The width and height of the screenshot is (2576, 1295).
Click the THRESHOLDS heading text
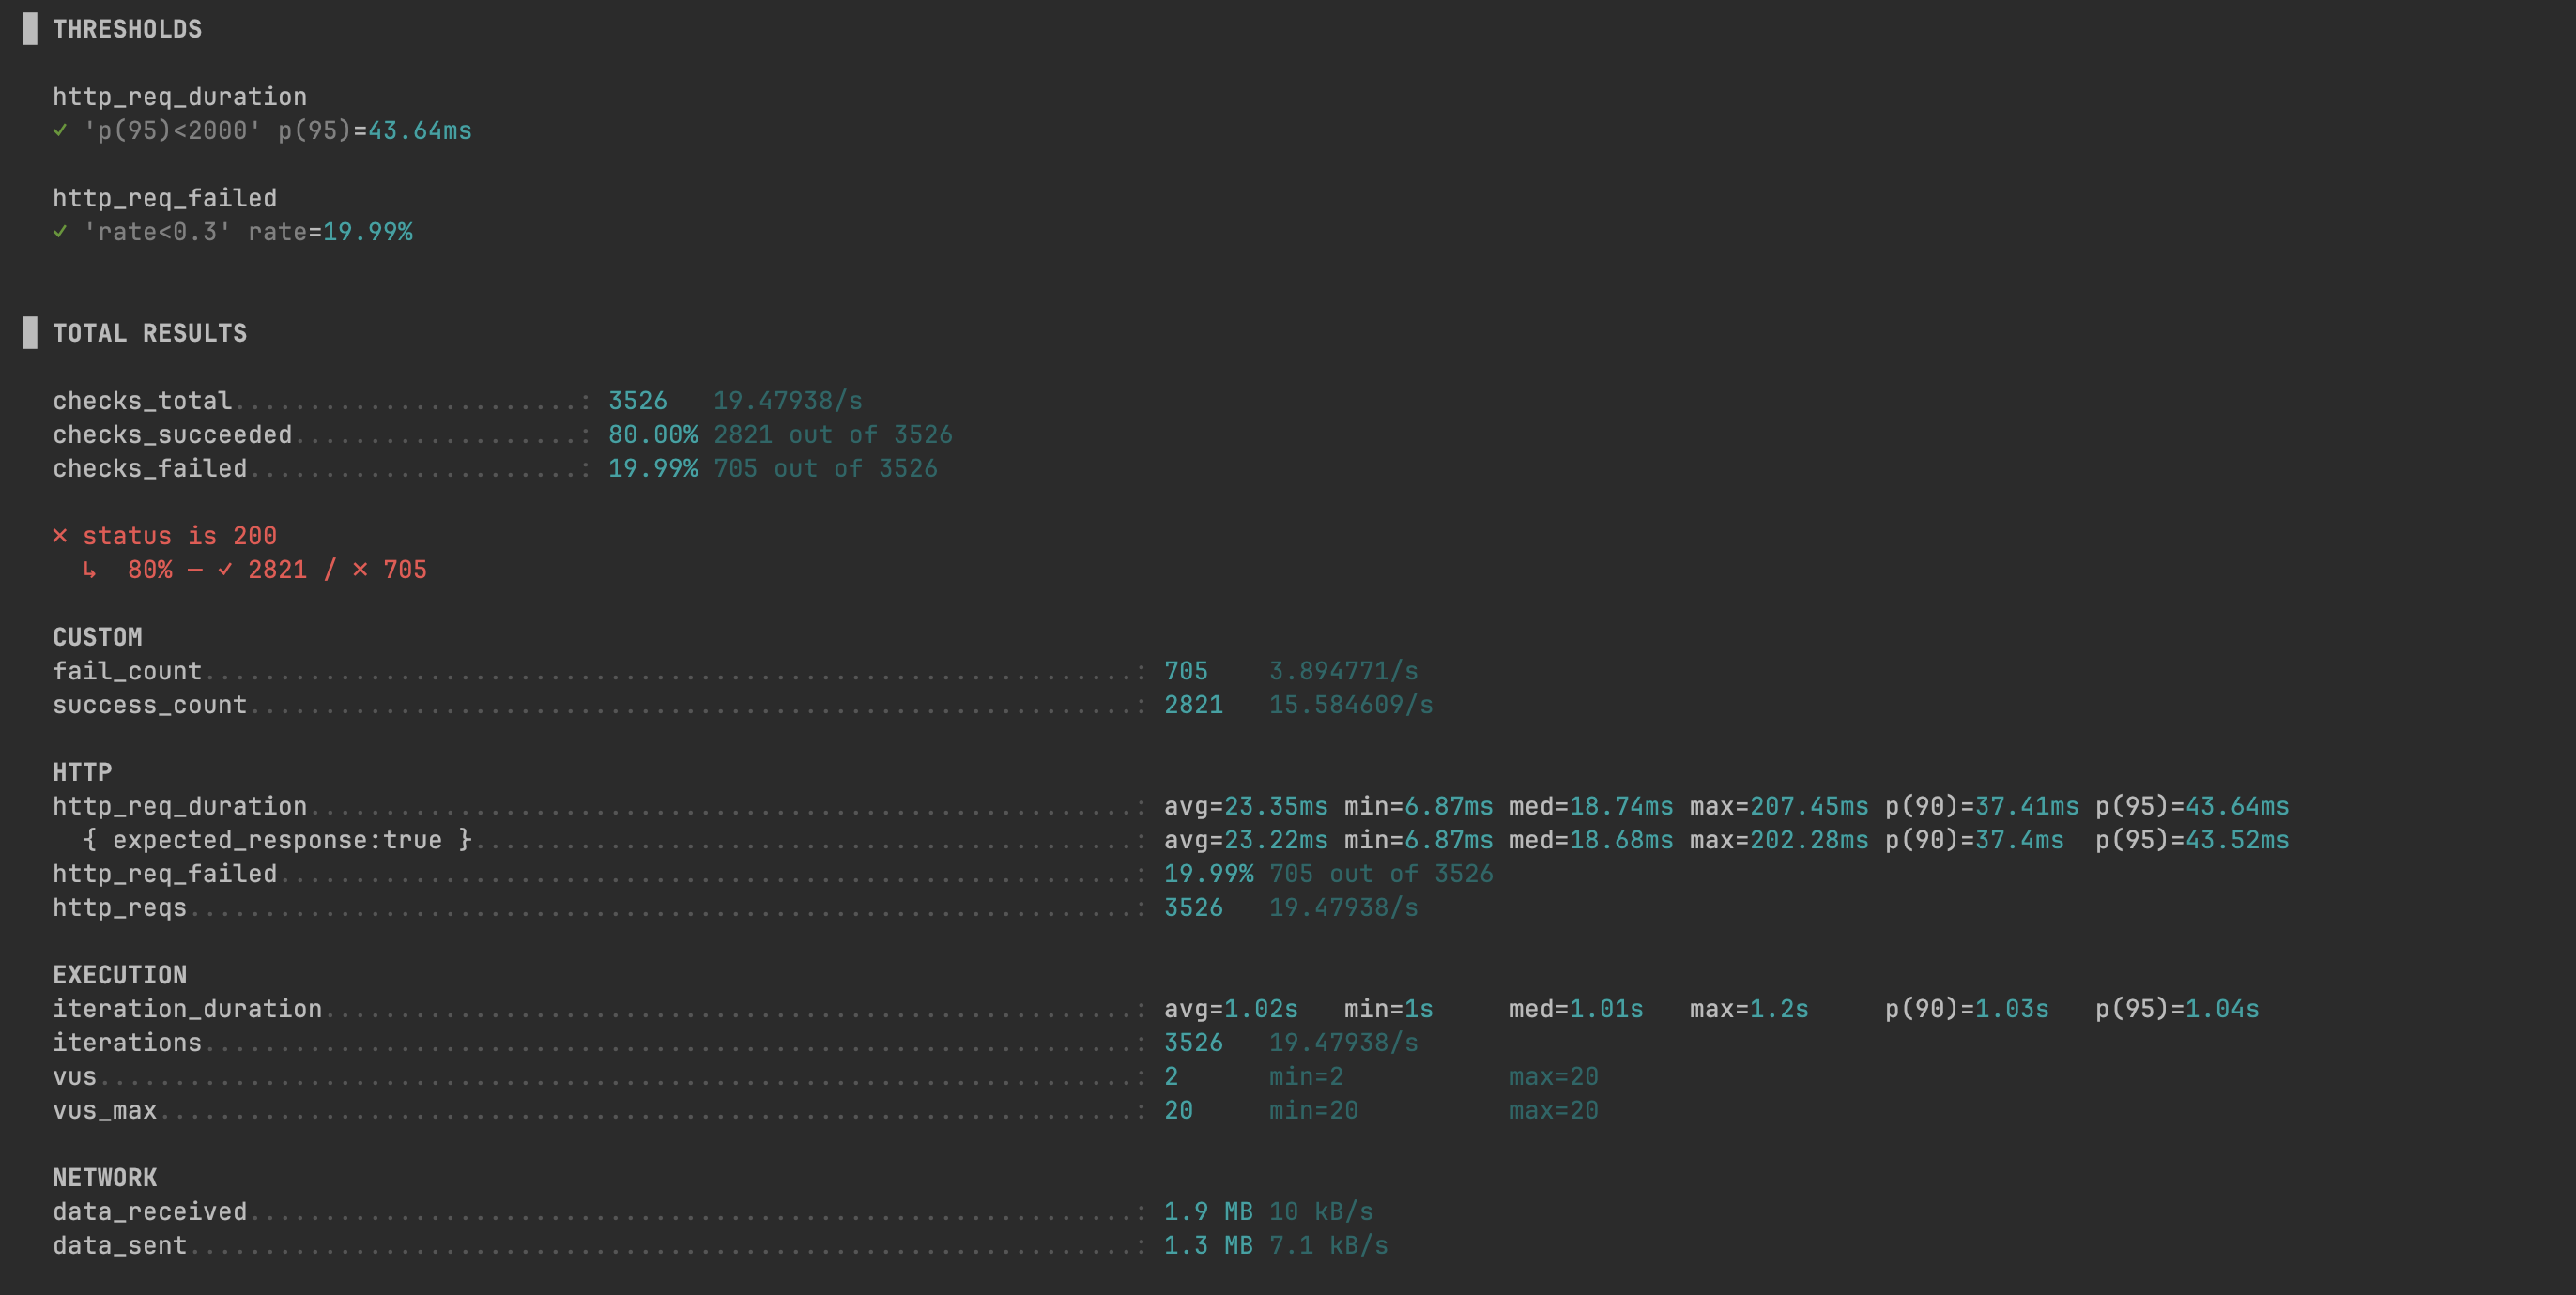coord(127,29)
